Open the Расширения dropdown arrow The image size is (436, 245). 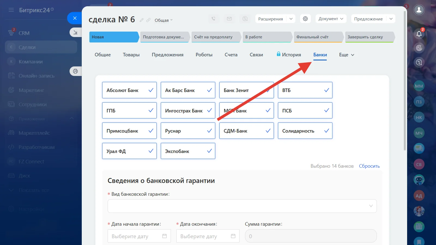(x=291, y=19)
